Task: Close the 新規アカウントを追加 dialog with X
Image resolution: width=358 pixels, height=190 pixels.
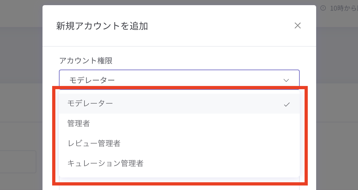Action: point(297,26)
